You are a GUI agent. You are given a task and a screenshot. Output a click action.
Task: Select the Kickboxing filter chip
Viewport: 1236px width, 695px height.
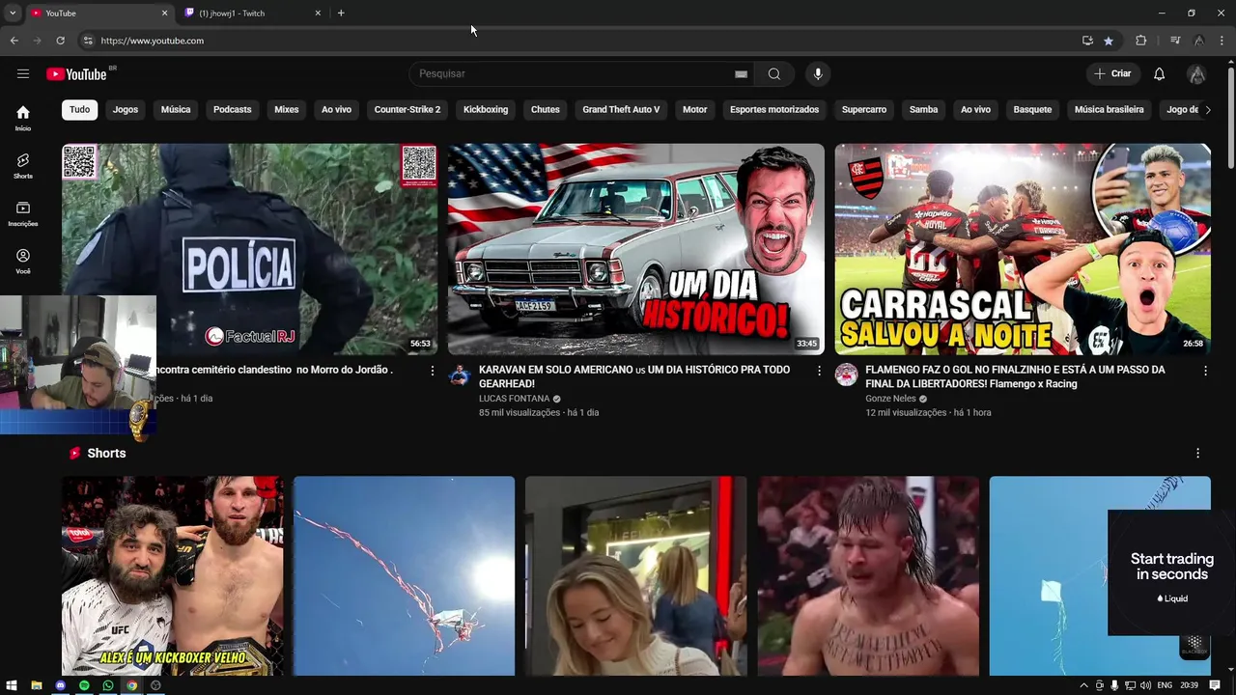(x=486, y=110)
